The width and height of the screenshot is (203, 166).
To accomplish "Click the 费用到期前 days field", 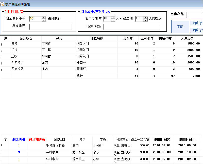I will pos(107,19).
